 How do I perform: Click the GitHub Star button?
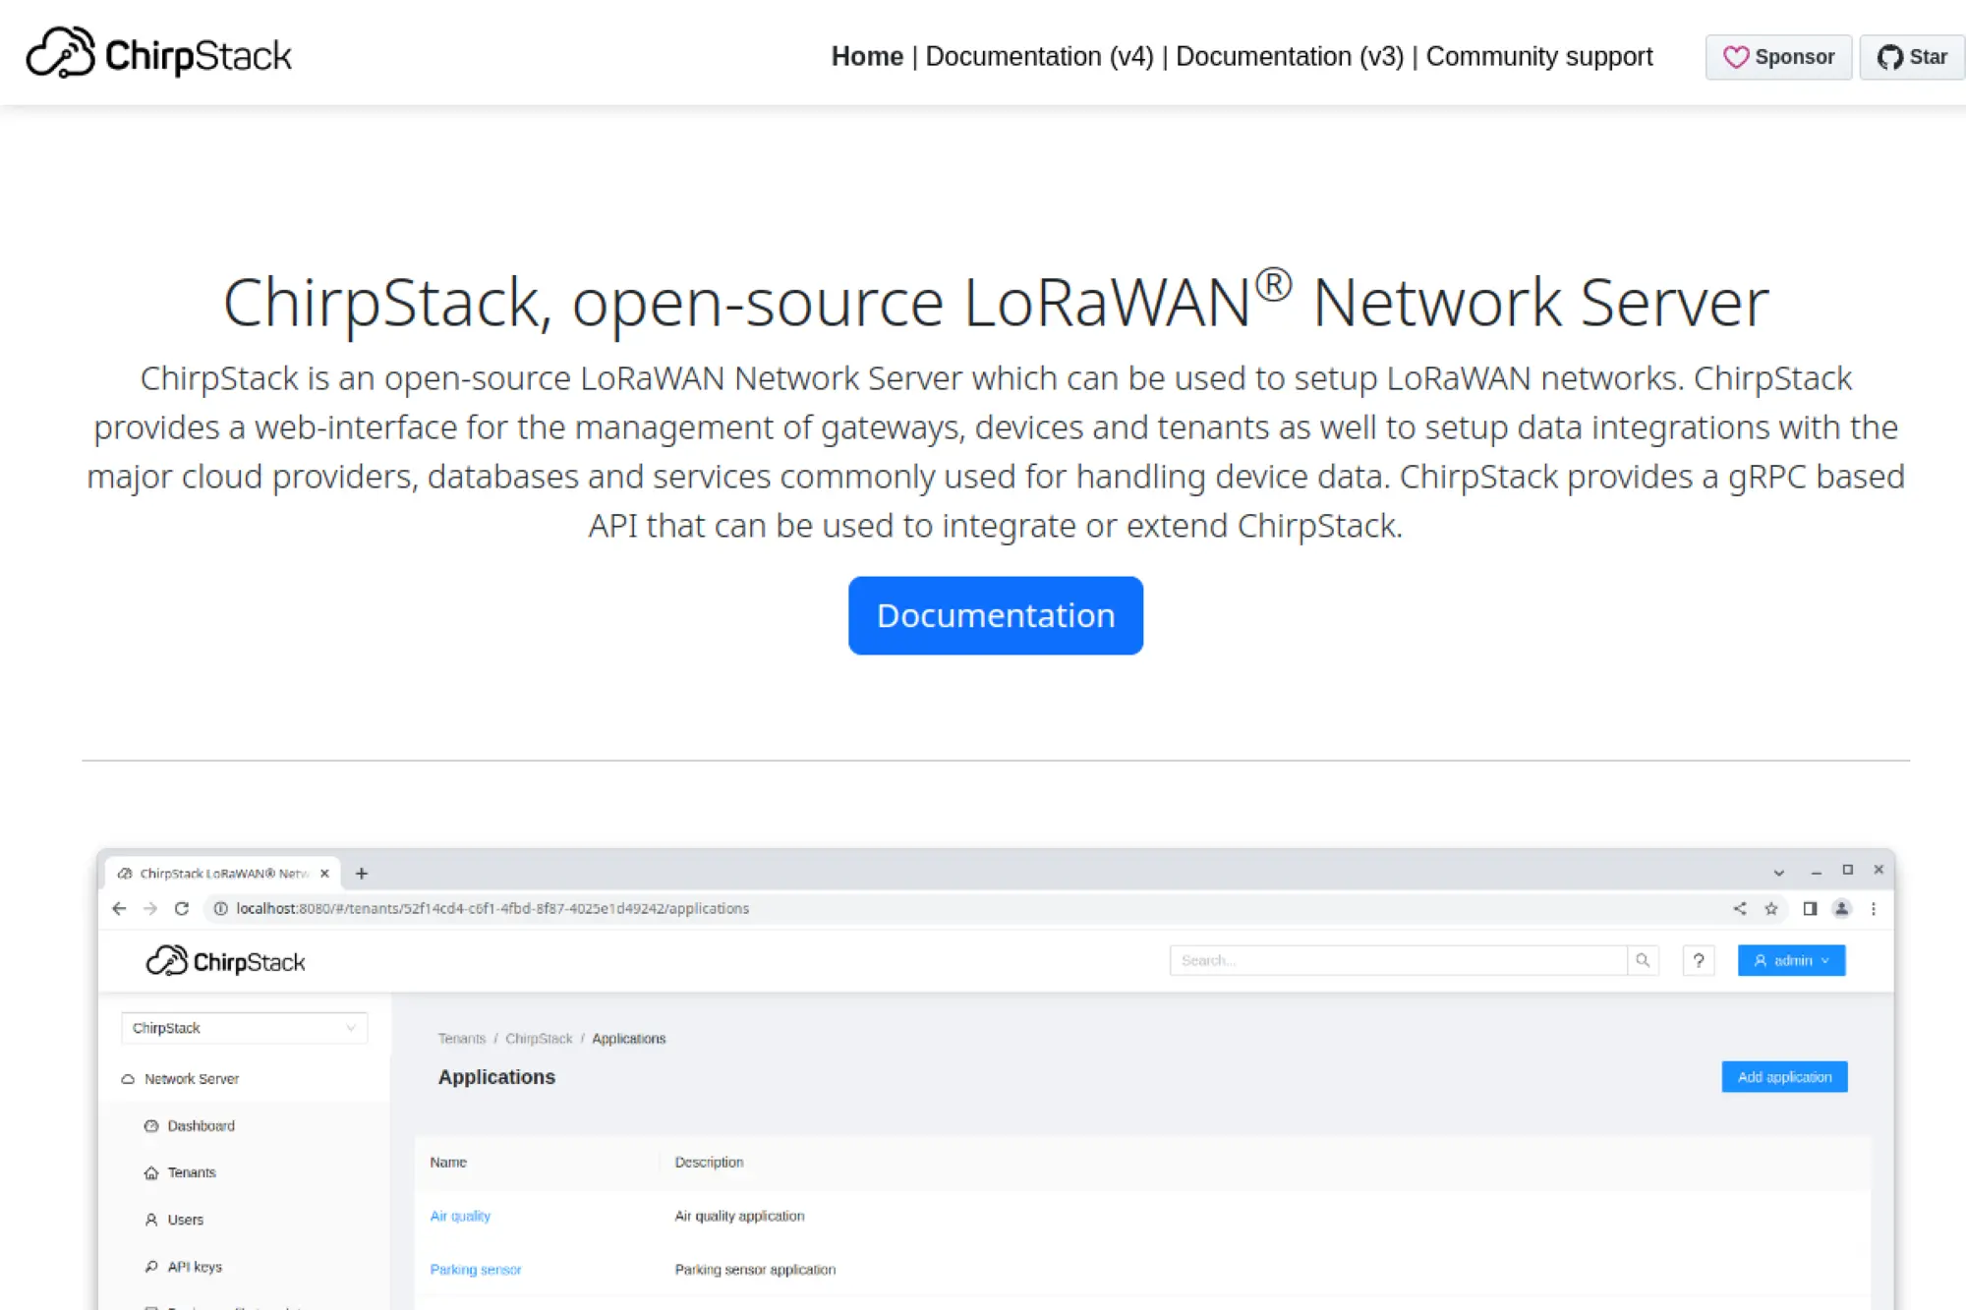1911,57
